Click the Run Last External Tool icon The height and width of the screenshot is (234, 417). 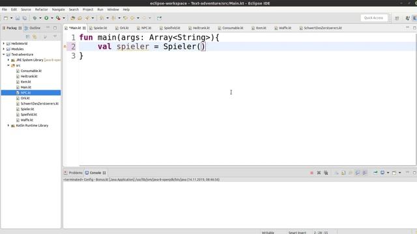58,18
